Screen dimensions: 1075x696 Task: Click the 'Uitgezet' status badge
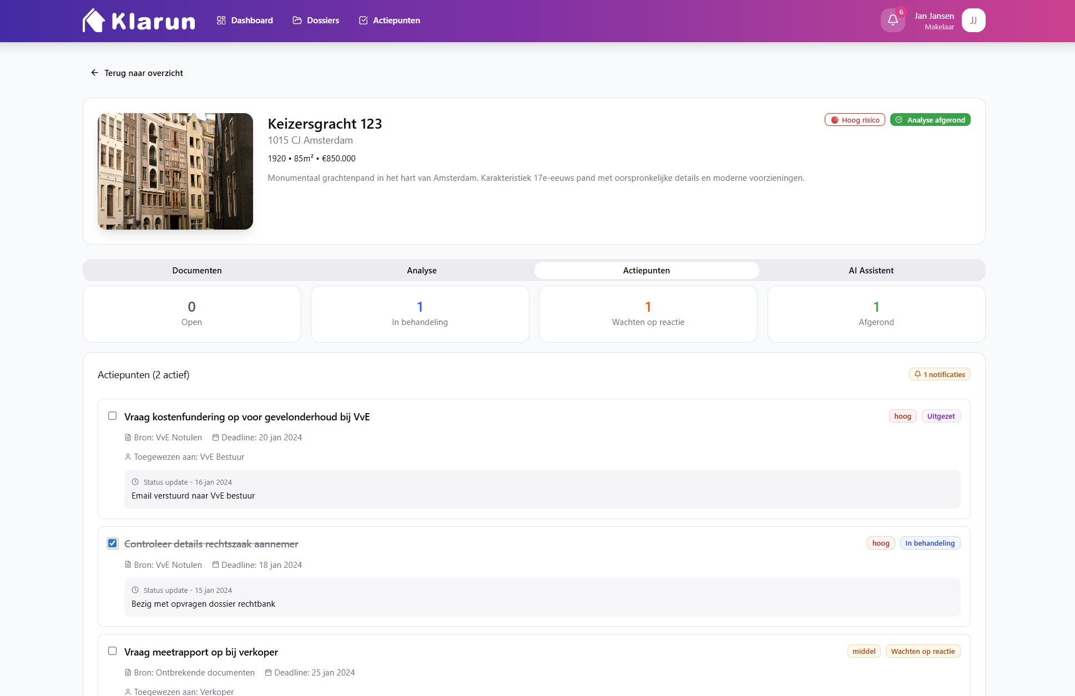[941, 416]
